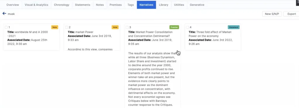Open the Overview tab
299x108 pixels.
13,5
